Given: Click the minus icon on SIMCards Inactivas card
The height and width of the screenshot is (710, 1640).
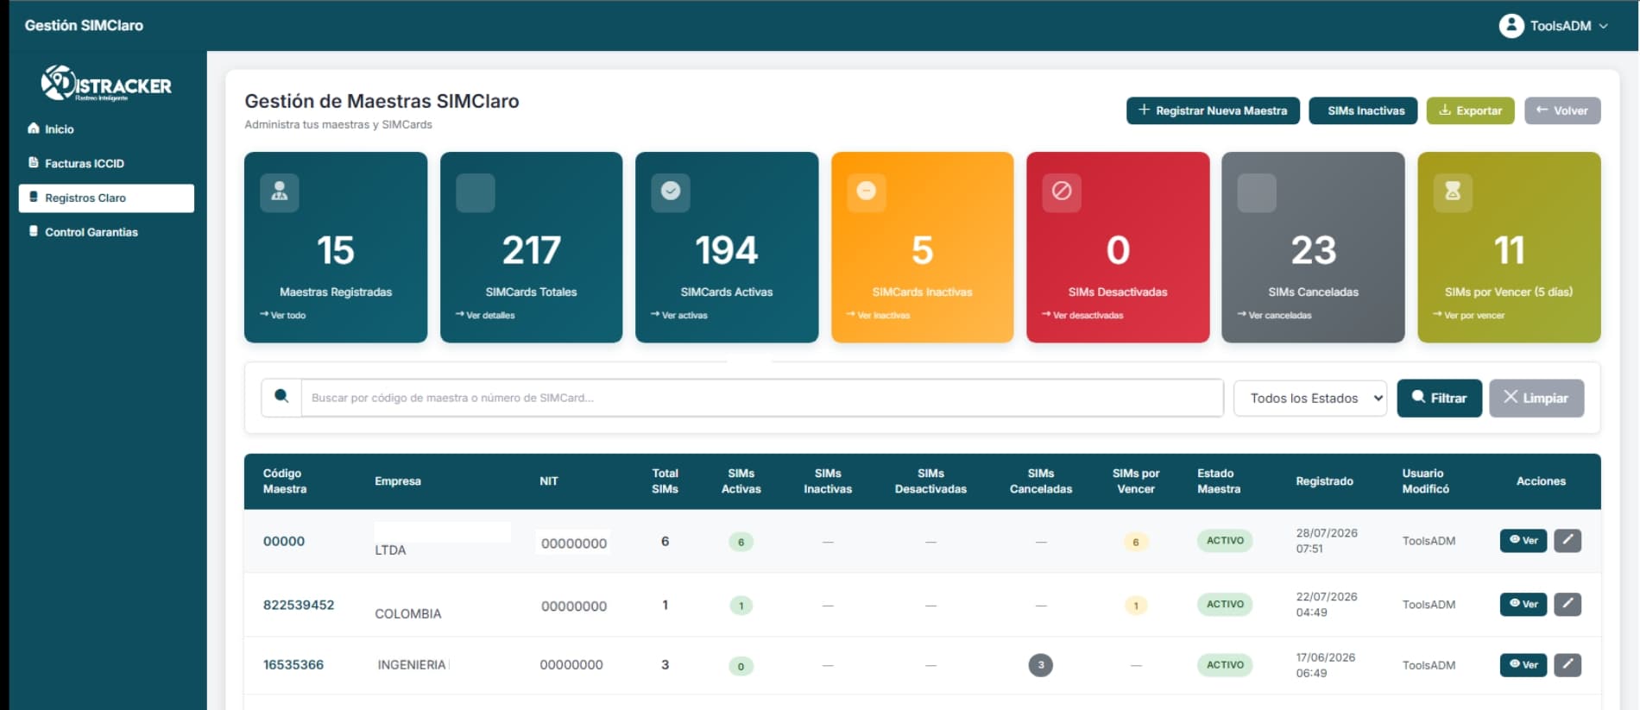Looking at the screenshot, I should point(867,192).
